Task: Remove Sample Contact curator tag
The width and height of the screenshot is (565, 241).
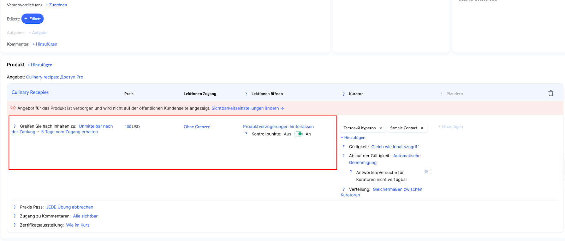Action: pos(422,128)
